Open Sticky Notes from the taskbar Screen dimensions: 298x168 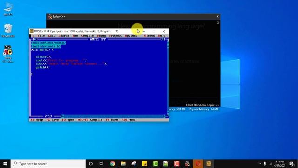click(145, 164)
